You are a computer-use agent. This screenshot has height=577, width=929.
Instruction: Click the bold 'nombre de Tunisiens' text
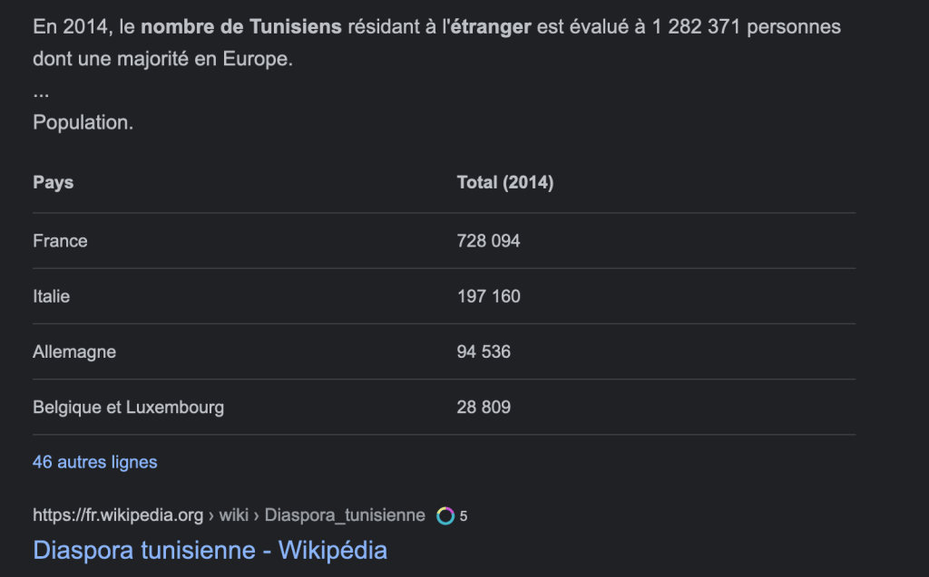(241, 26)
